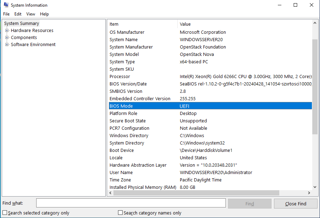
Task: Click the x64-based PC value
Action: 194,62
